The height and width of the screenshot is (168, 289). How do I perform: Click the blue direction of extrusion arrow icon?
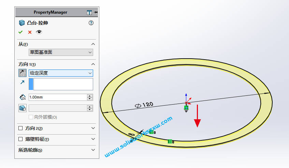coord(22,82)
